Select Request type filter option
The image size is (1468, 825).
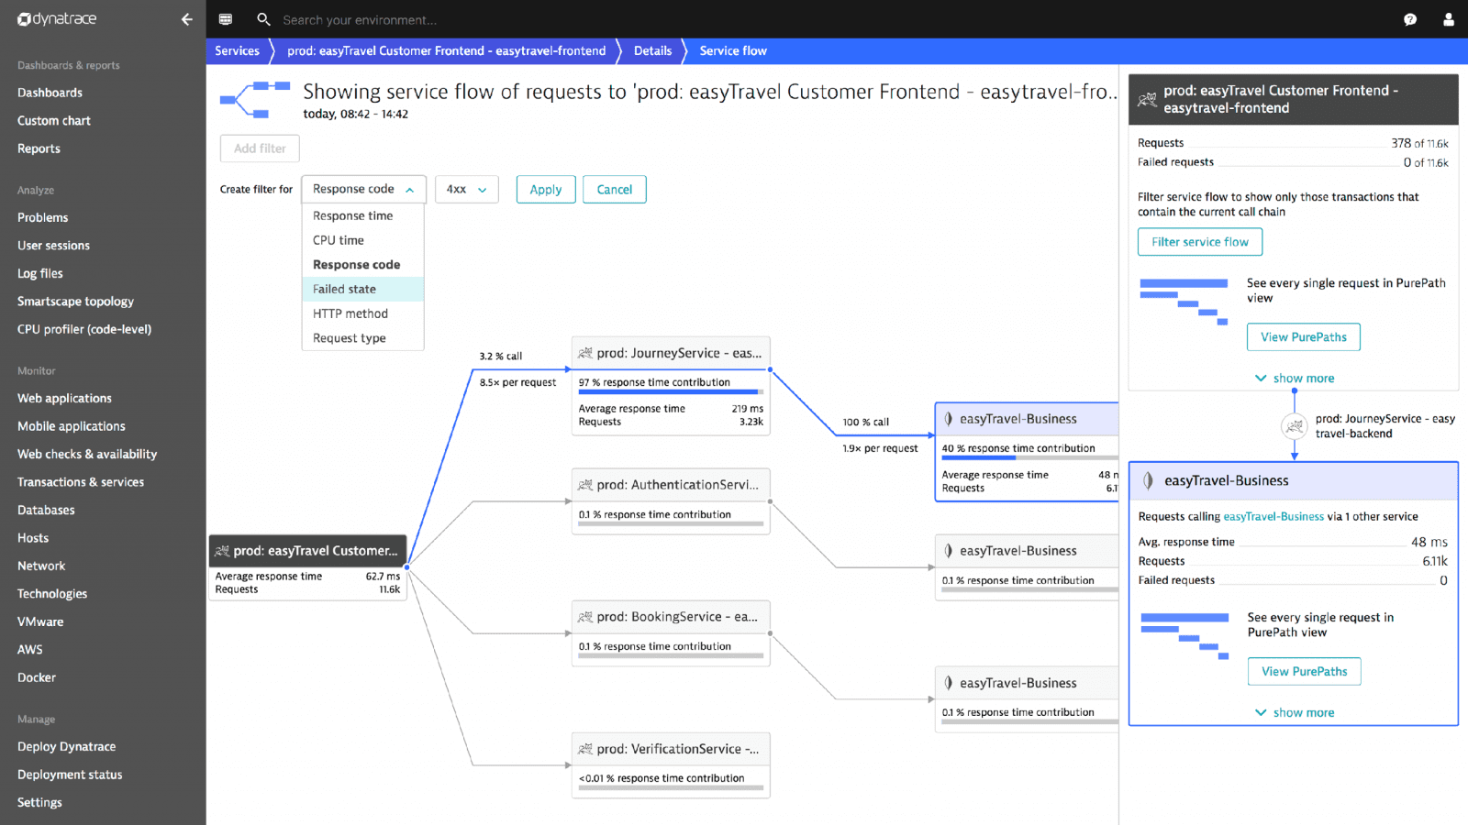click(x=362, y=338)
